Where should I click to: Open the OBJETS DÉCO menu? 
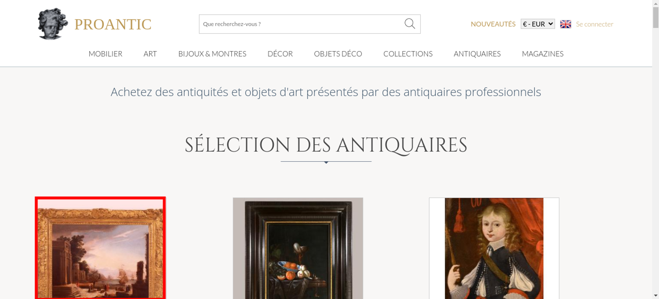click(338, 54)
